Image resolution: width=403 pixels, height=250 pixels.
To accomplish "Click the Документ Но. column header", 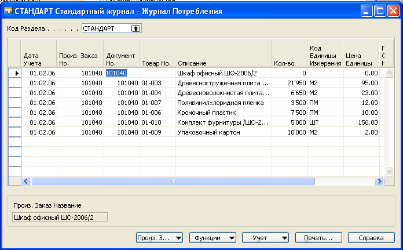I will point(122,53).
